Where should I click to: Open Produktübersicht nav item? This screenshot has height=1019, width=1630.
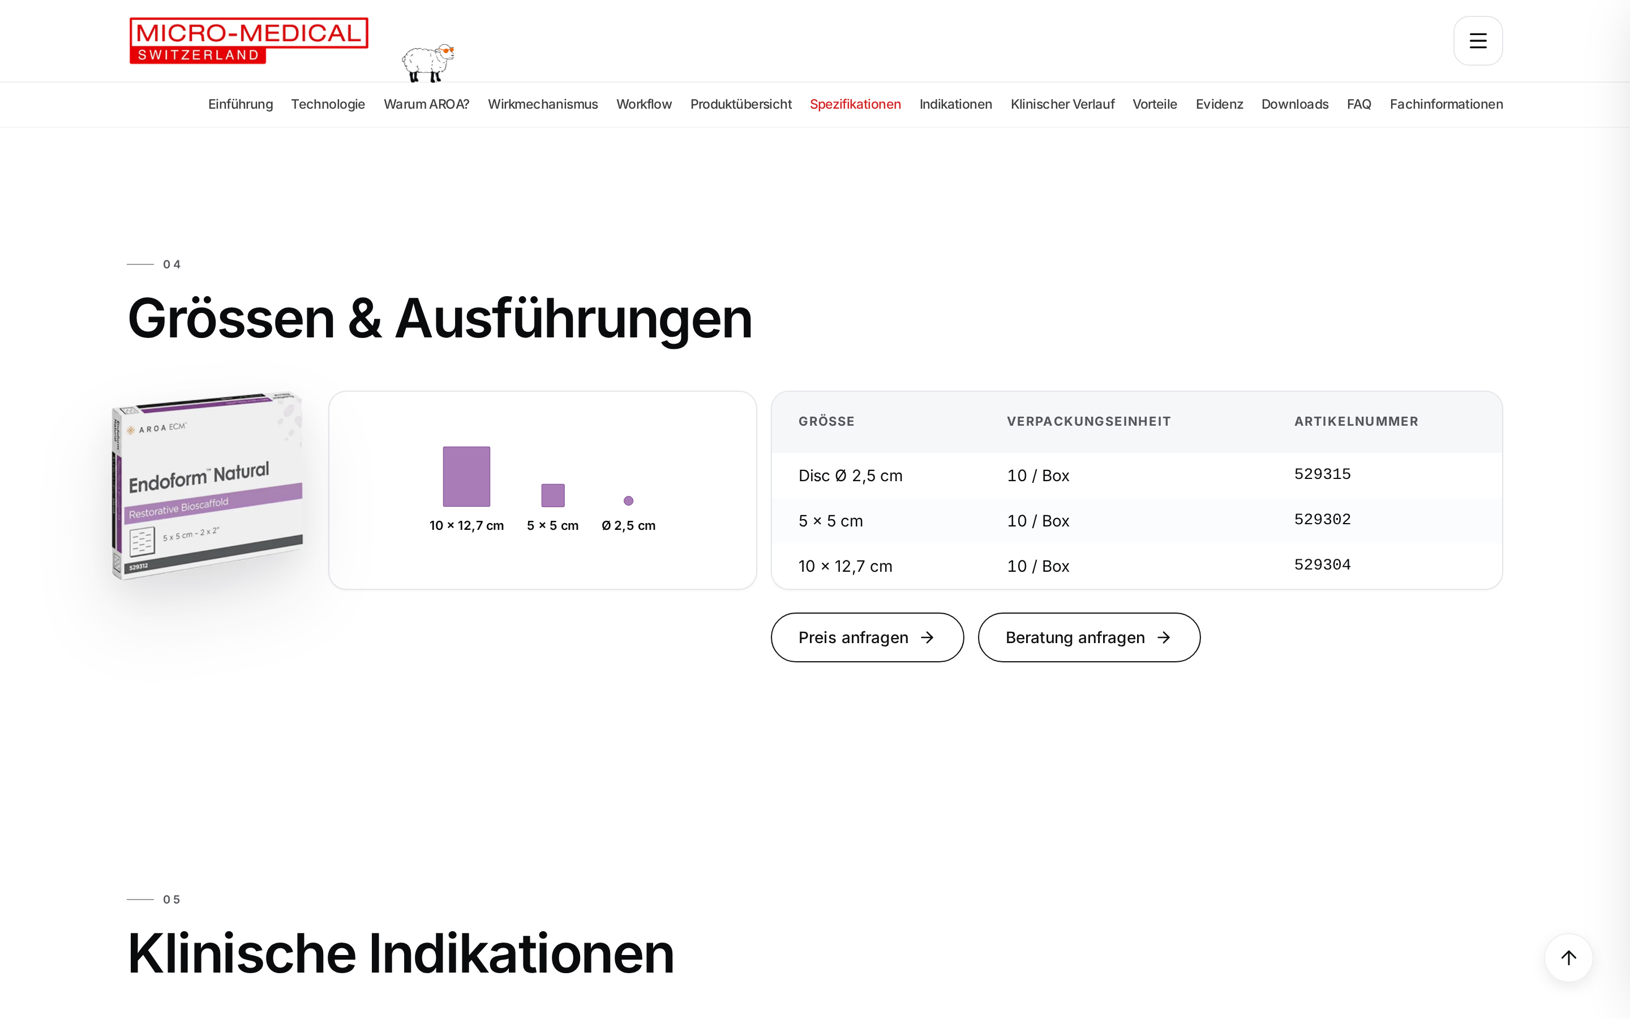(741, 105)
